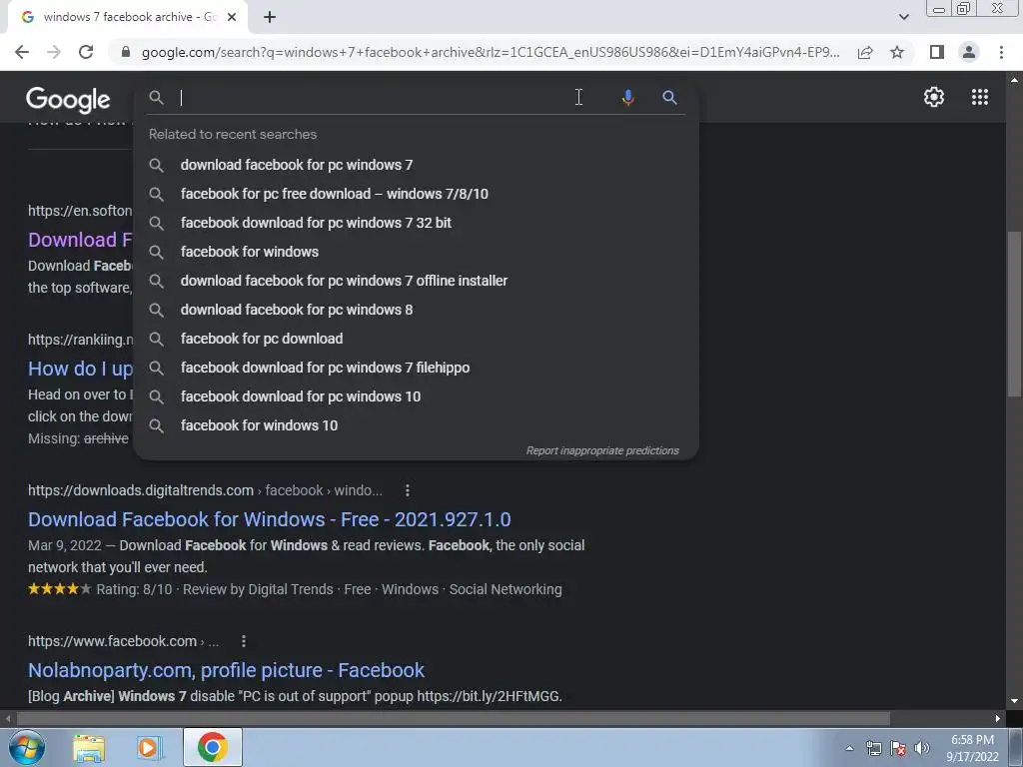Open Google quick settings gear

[x=934, y=97]
